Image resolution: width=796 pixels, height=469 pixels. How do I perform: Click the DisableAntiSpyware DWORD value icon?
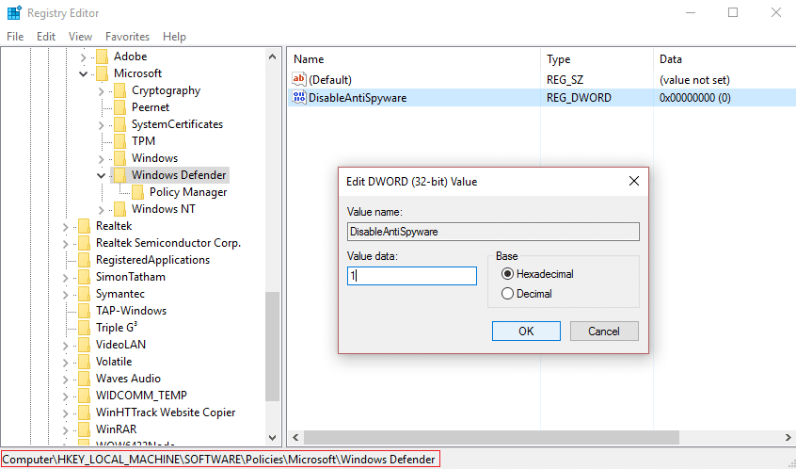pos(299,97)
